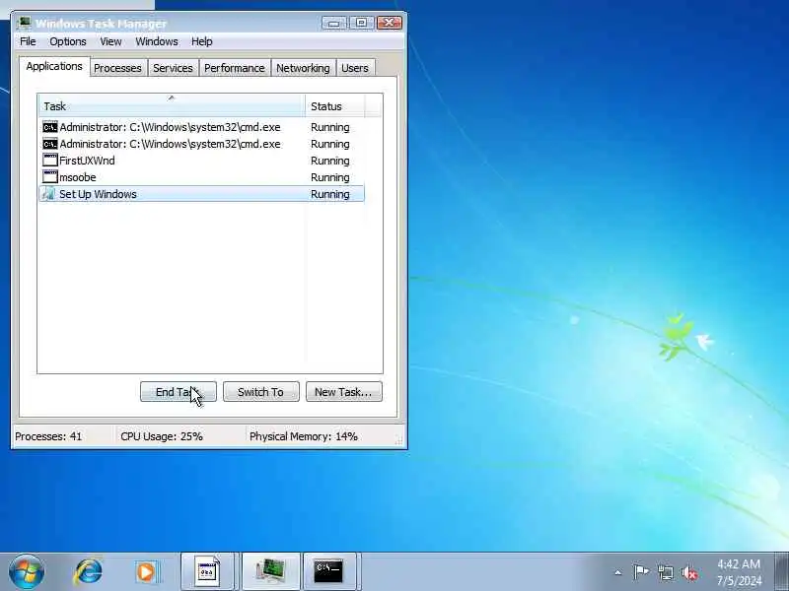Screen dimensions: 789x591
Task: Click the FirstUXWnd window icon
Action: point(50,161)
